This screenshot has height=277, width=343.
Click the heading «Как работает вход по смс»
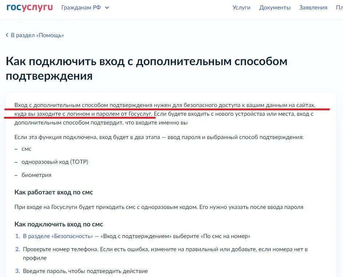click(54, 192)
